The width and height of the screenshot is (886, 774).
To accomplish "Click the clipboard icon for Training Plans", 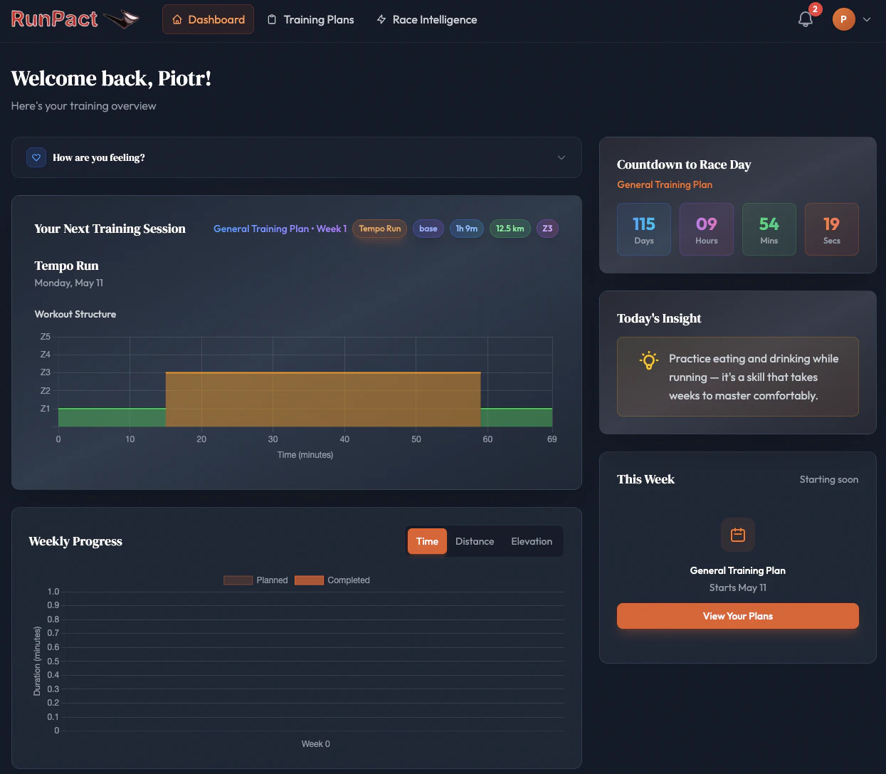I will 272,19.
